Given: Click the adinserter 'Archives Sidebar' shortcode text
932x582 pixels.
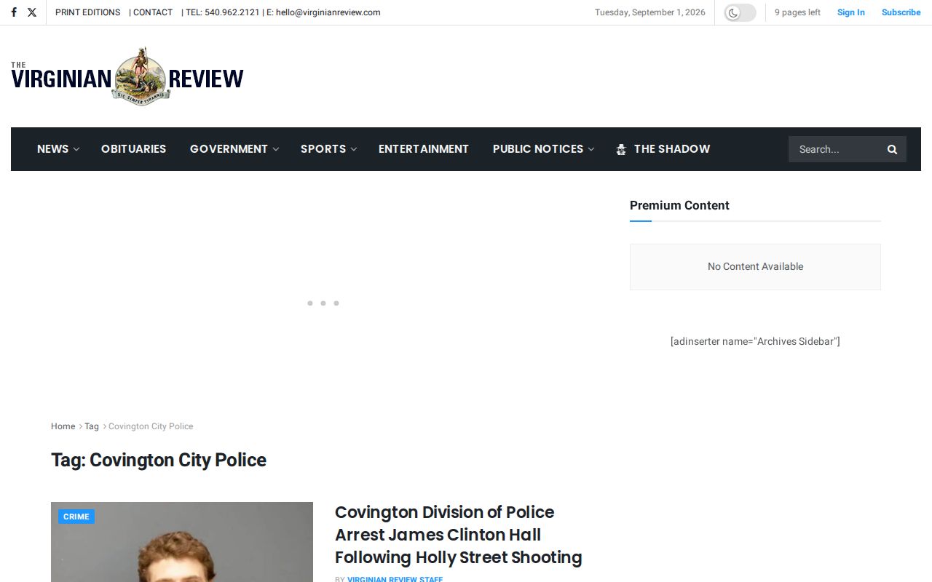Looking at the screenshot, I should 755,341.
